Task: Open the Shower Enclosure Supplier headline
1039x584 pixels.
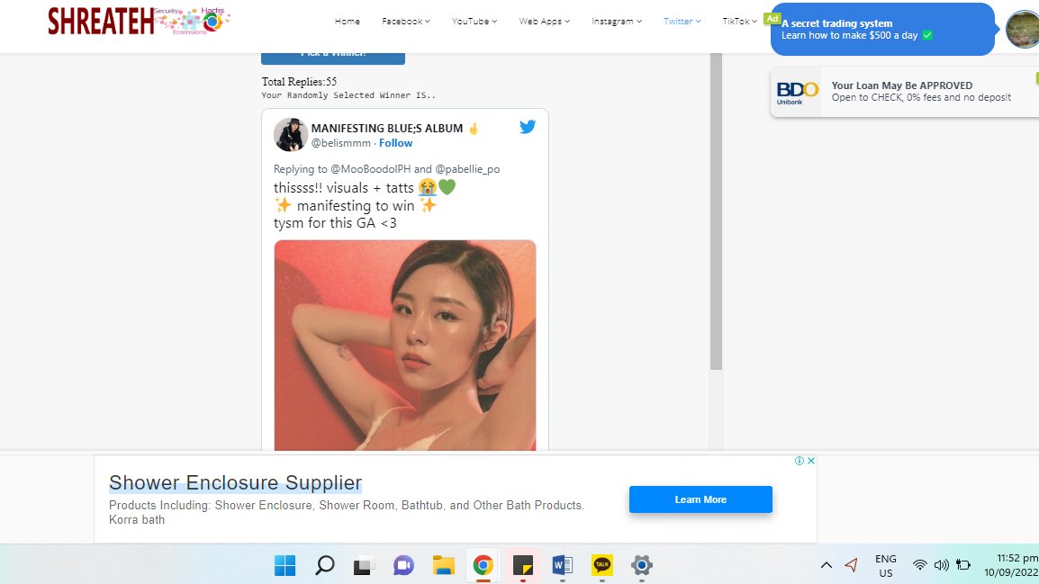Action: pyautogui.click(x=235, y=482)
